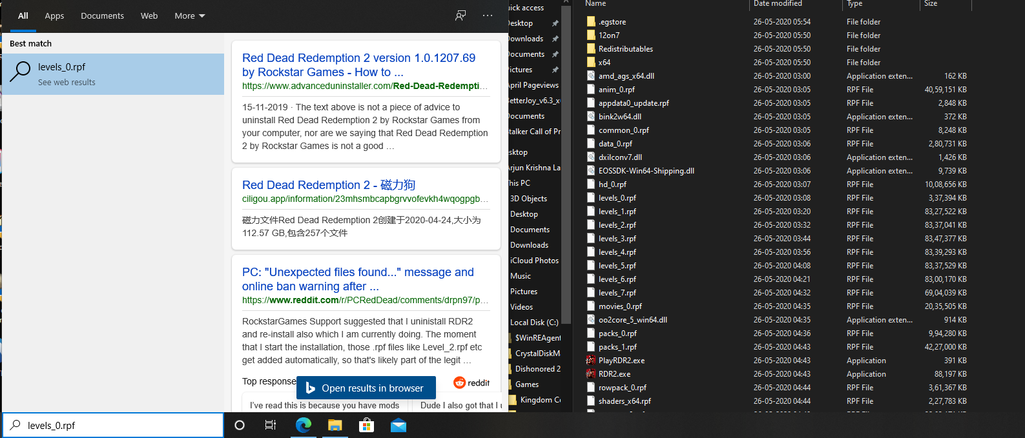Click the levels_0.rpf taskbar search field

[x=114, y=425]
